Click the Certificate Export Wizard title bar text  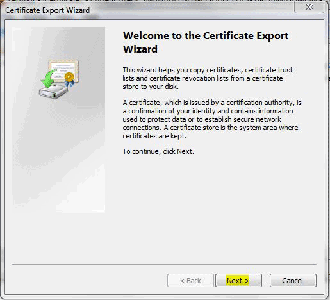point(47,10)
